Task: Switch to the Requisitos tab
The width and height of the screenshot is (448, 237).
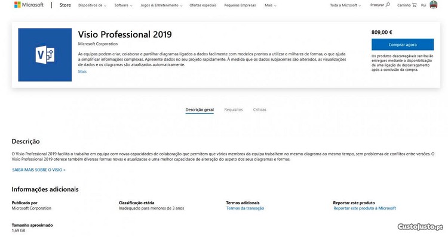Action: point(234,110)
